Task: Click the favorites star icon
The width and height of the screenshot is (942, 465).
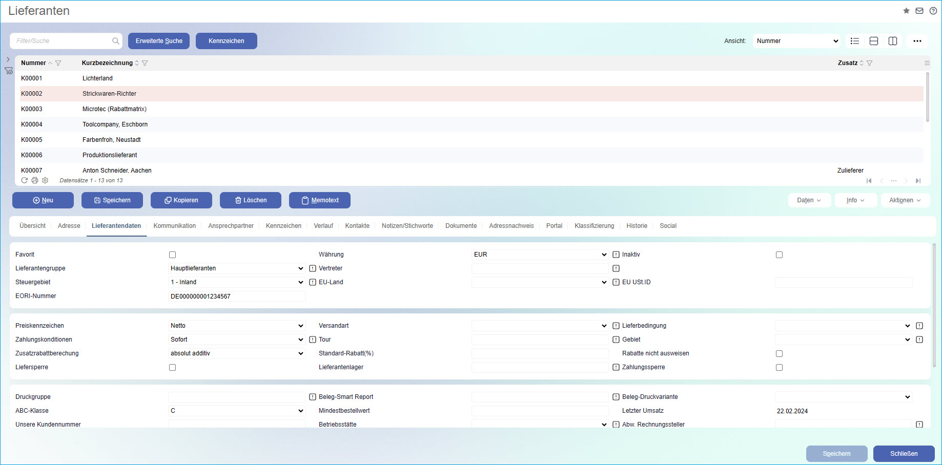Action: click(906, 11)
